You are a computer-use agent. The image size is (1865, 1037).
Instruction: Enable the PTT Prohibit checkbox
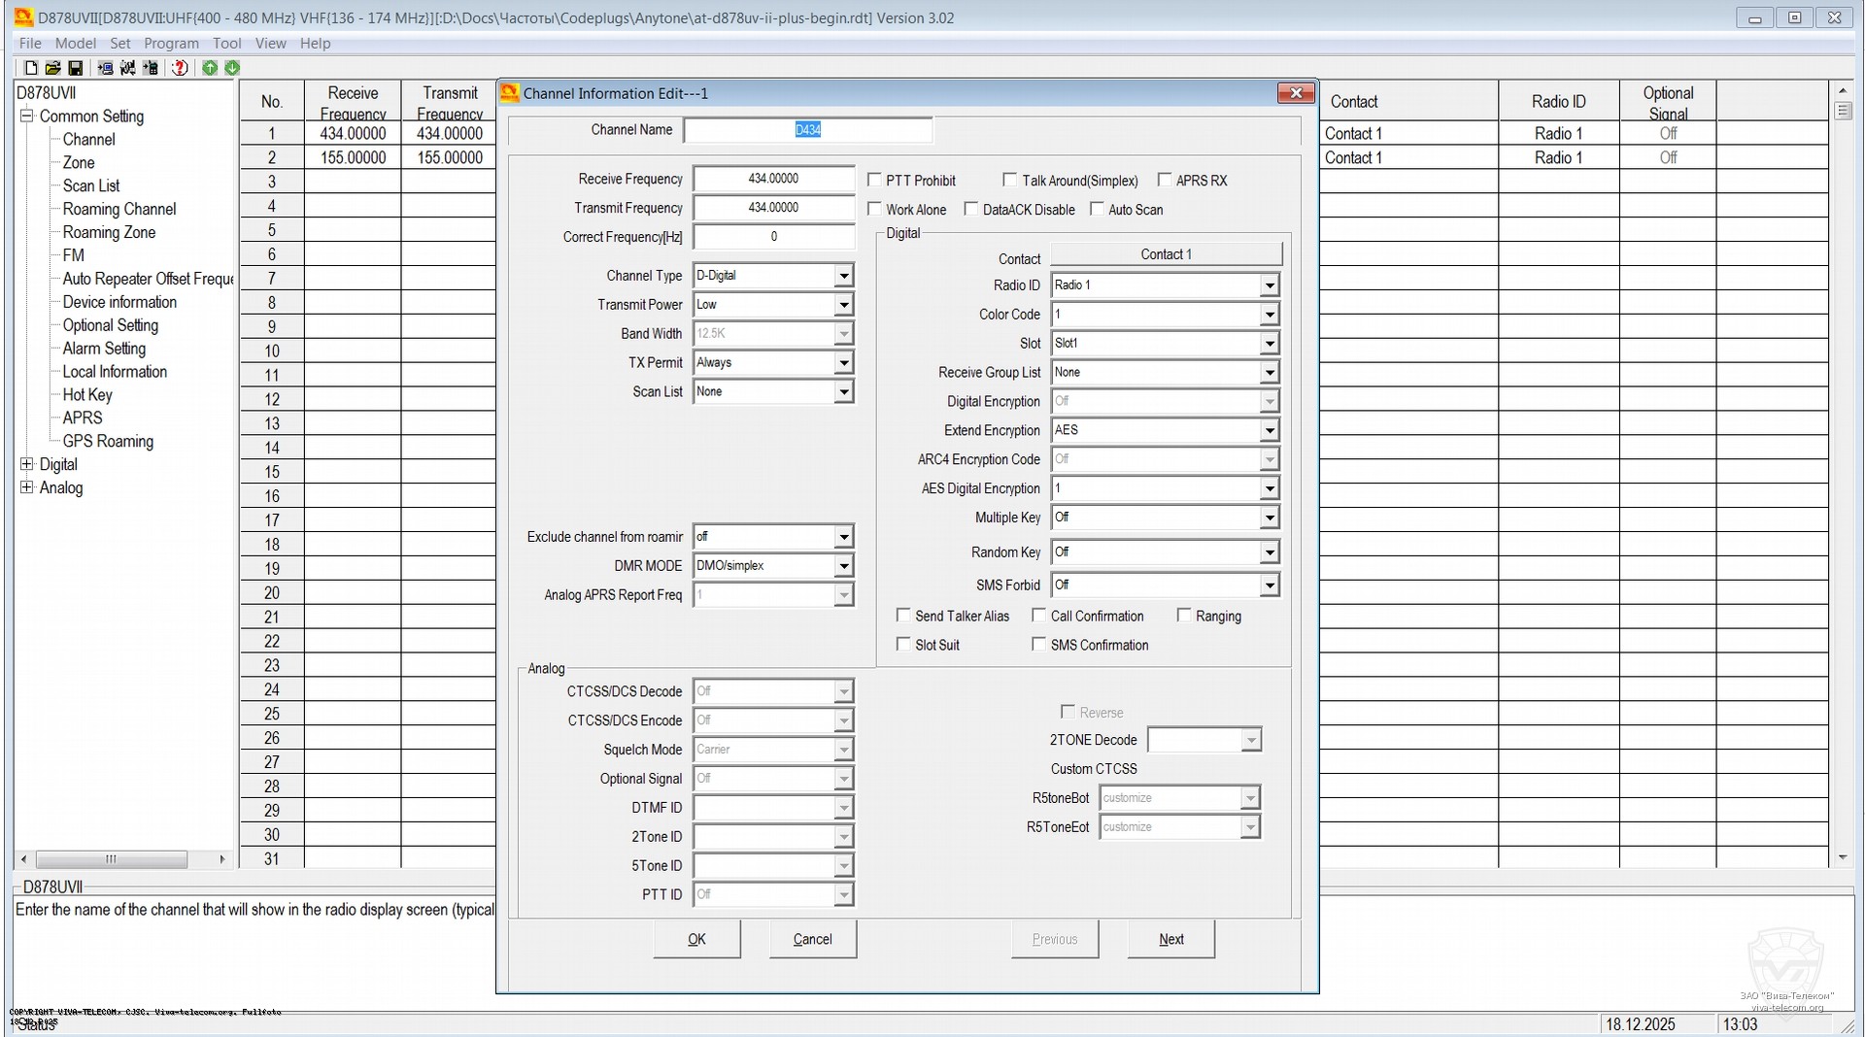pyautogui.click(x=874, y=181)
